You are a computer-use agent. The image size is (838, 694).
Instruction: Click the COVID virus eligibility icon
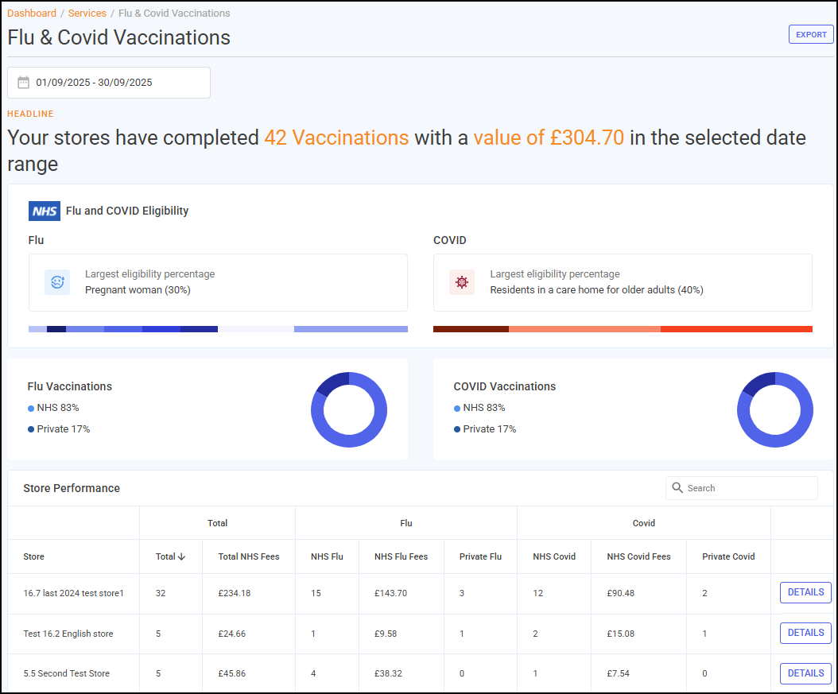(461, 282)
